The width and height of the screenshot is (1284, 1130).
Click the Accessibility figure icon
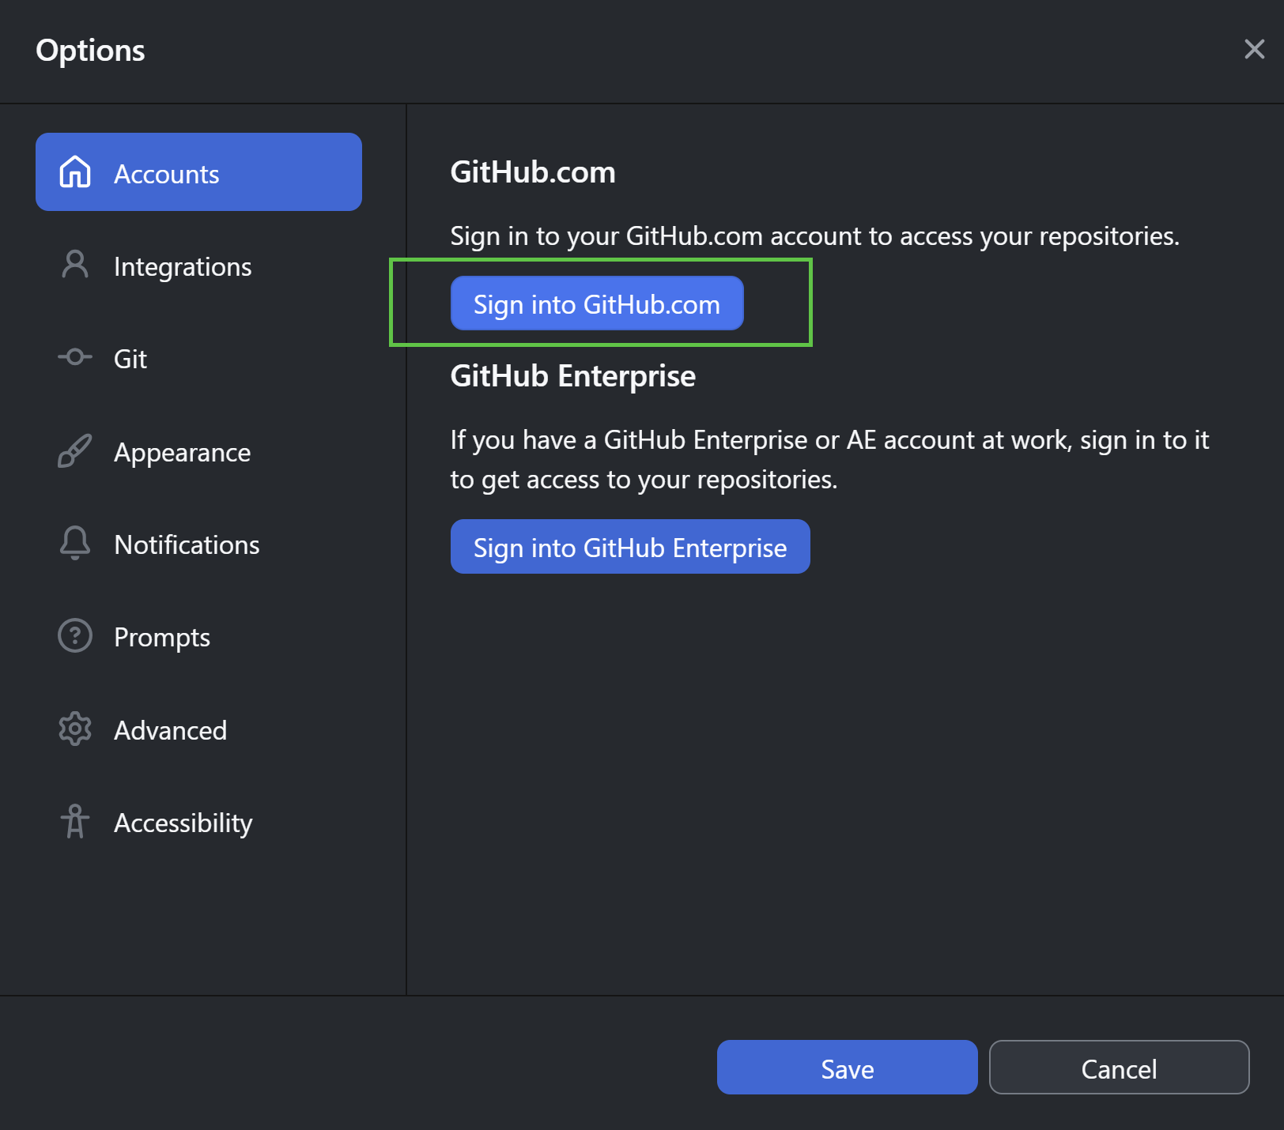coord(75,821)
